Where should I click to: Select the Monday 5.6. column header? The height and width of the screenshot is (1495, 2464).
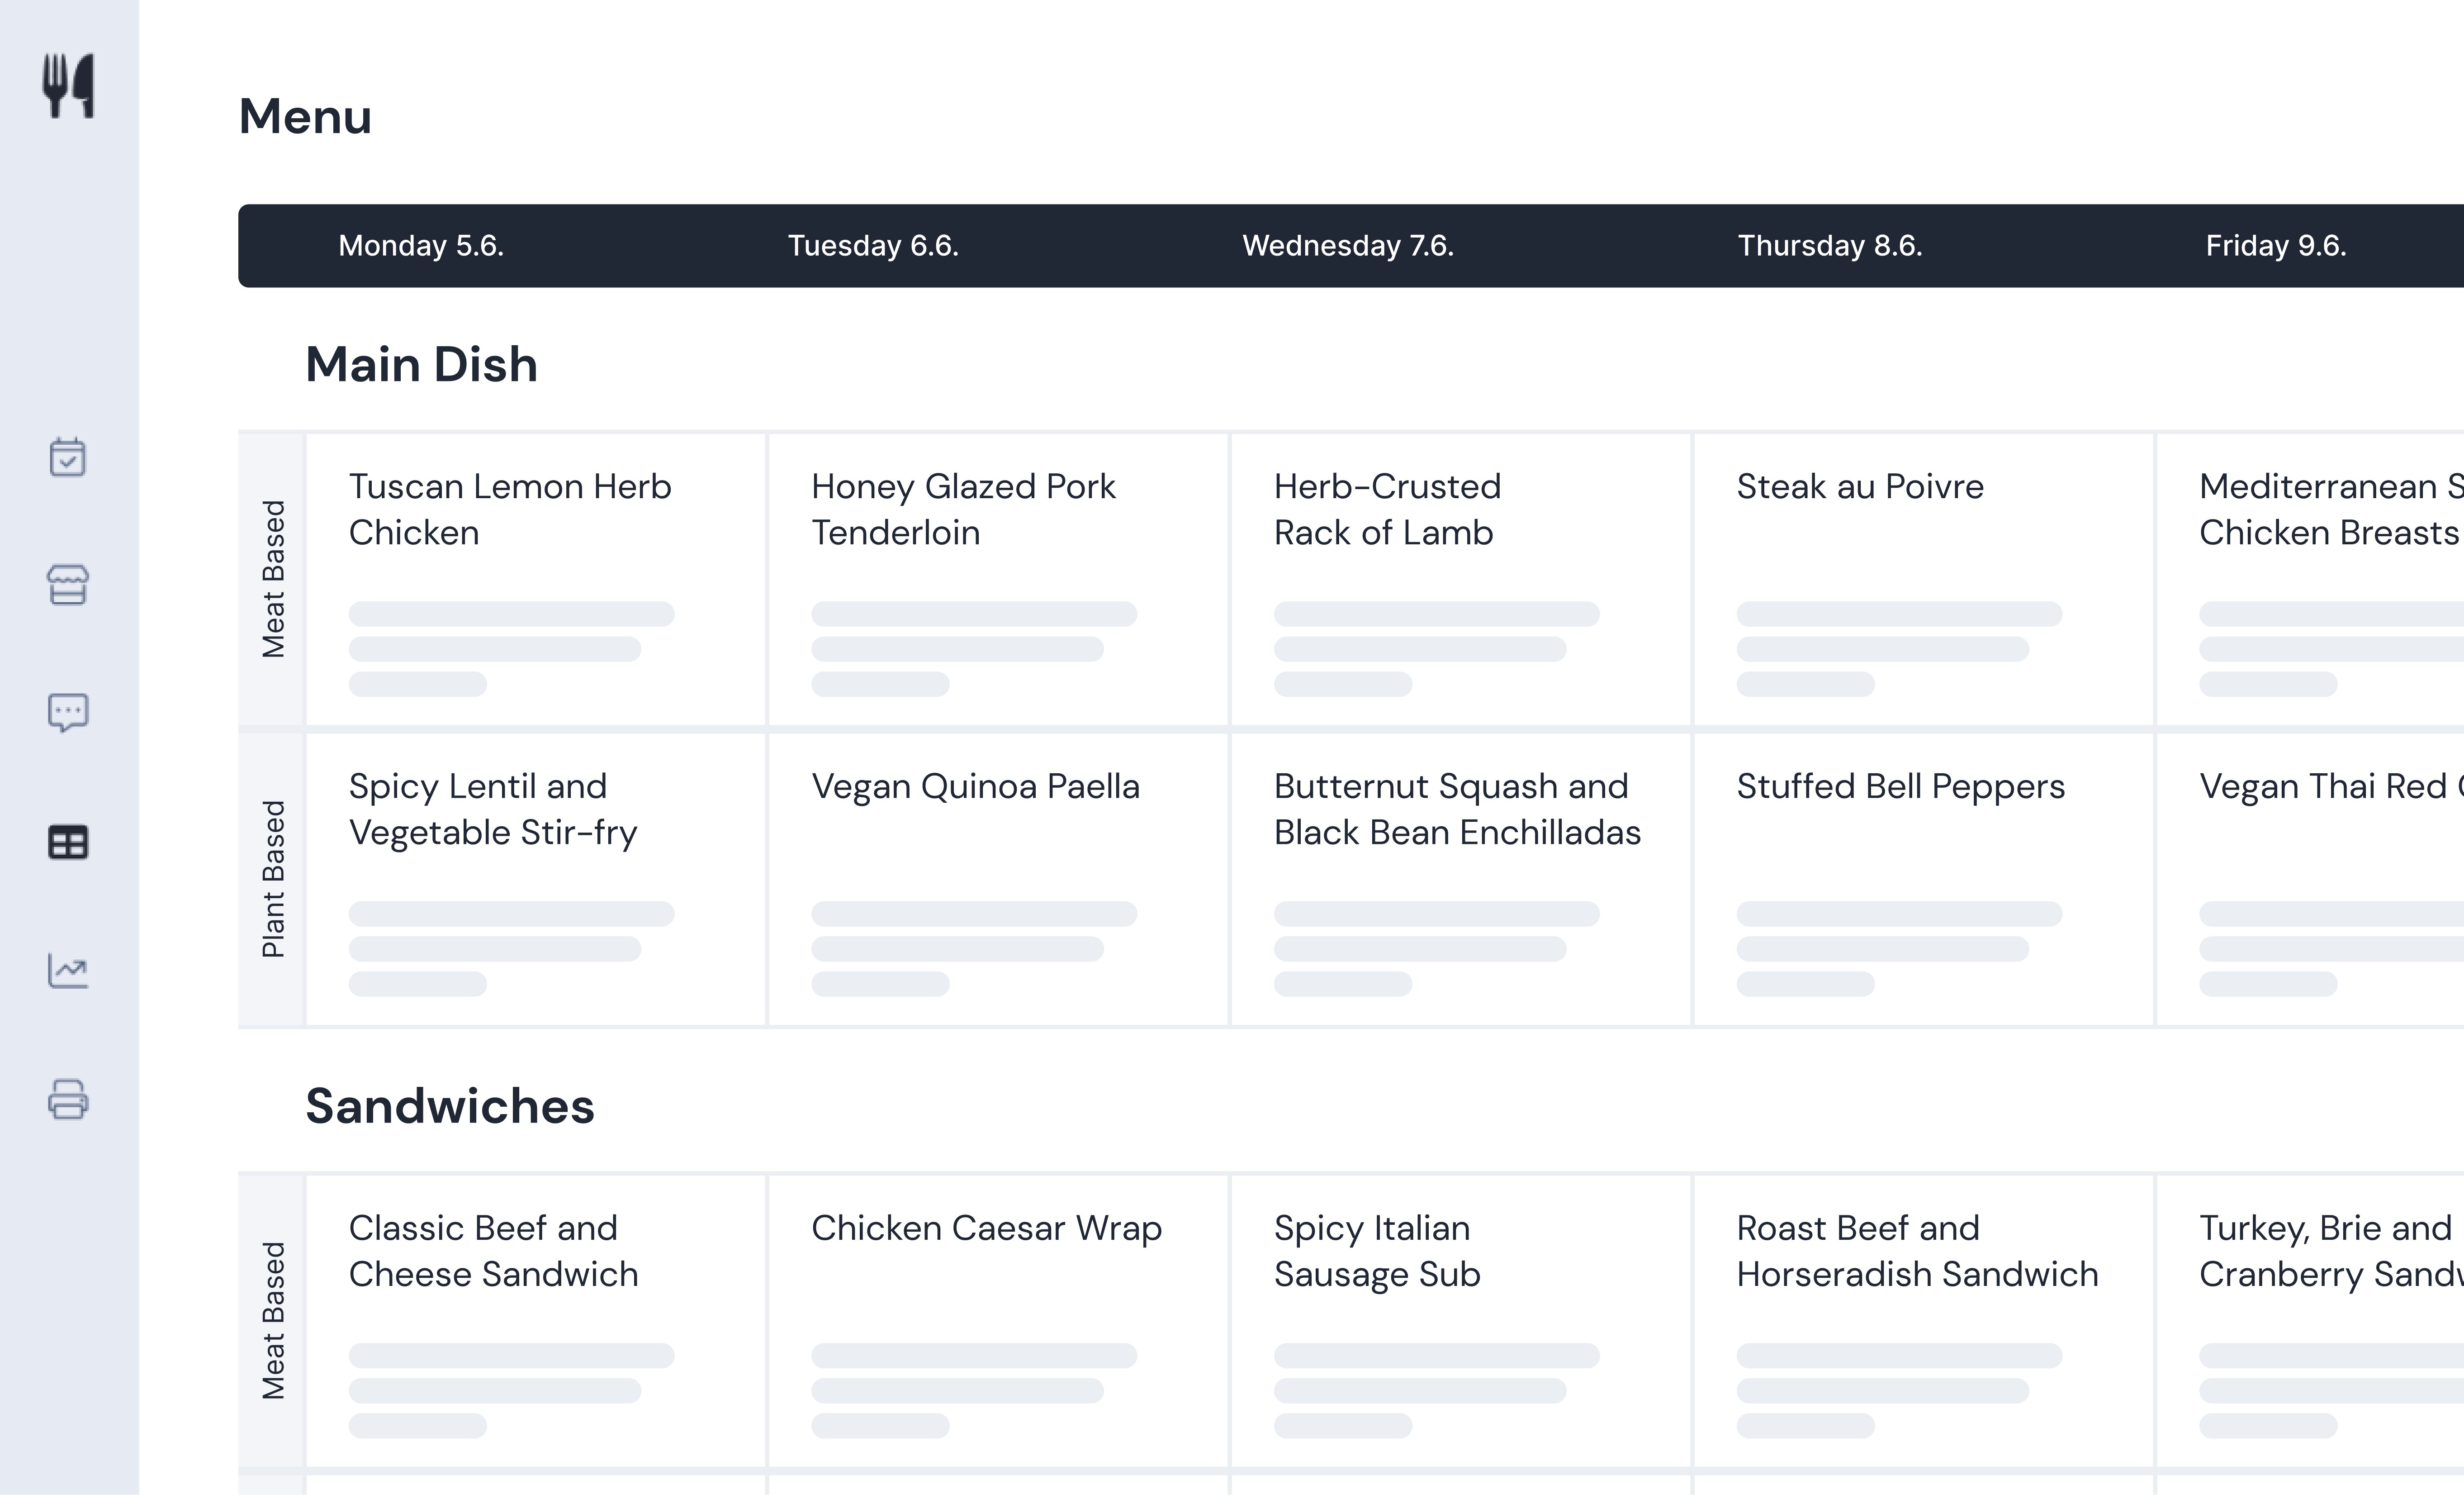pos(421,245)
